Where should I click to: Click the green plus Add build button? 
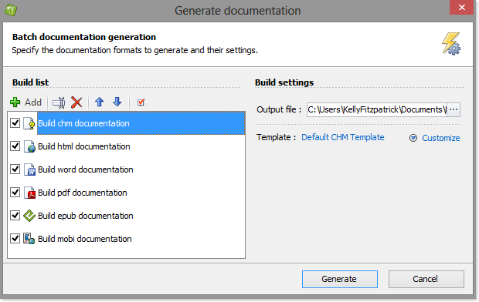pyautogui.click(x=25, y=102)
